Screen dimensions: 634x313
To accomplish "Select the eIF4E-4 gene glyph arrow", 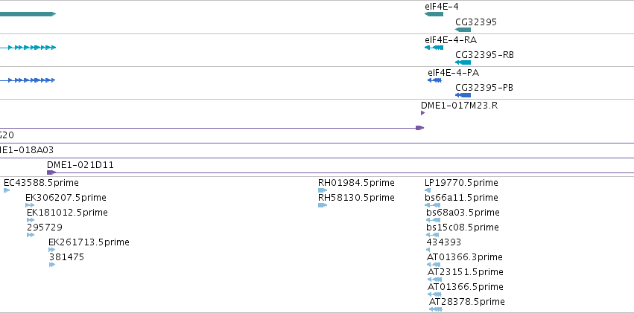I will [434, 14].
